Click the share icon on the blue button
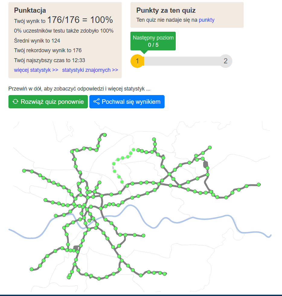 pyautogui.click(x=97, y=102)
